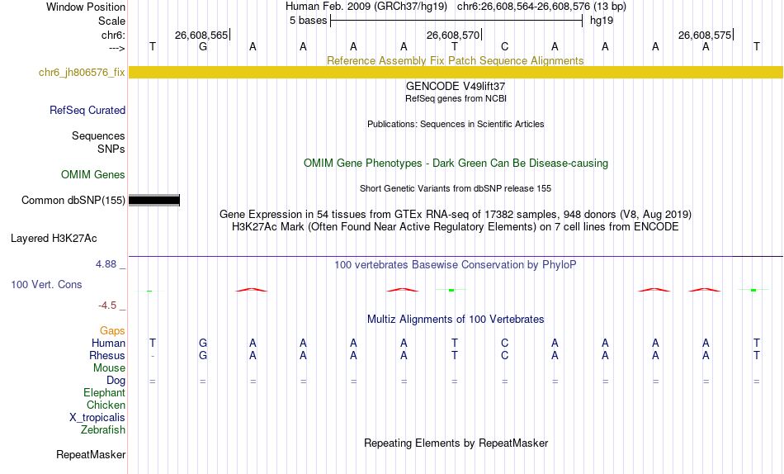Click the RepeatMasker track label
784x474 pixels.
(91, 455)
